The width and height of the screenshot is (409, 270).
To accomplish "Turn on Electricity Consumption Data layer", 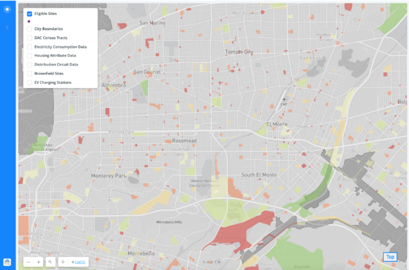I will coord(29,47).
